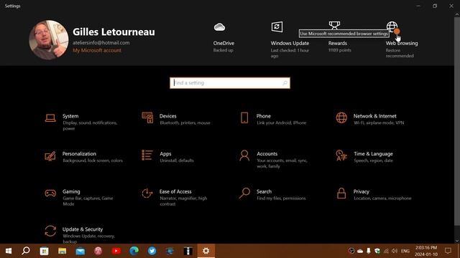
Task: Click the Rewards label text
Action: (x=337, y=43)
